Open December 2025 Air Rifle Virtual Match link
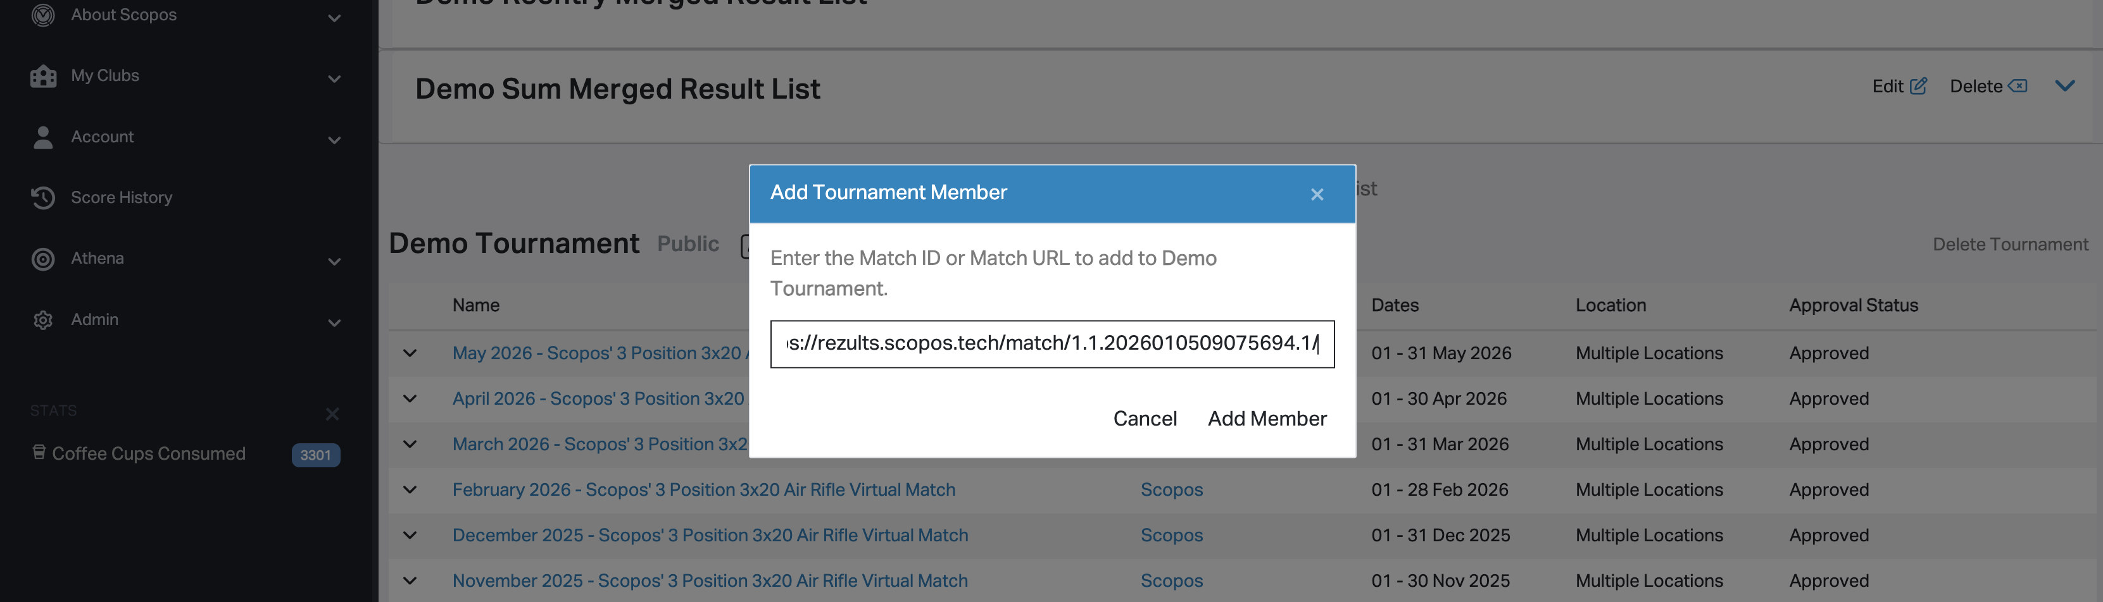The width and height of the screenshot is (2103, 602). point(710,535)
